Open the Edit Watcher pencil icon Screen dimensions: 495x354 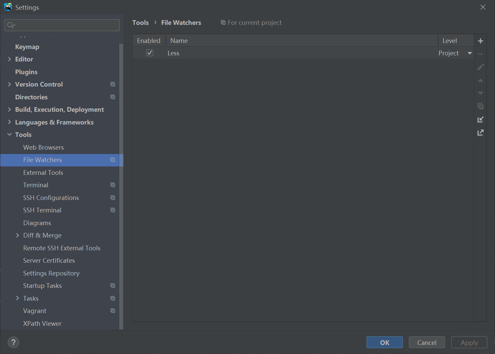pos(480,67)
